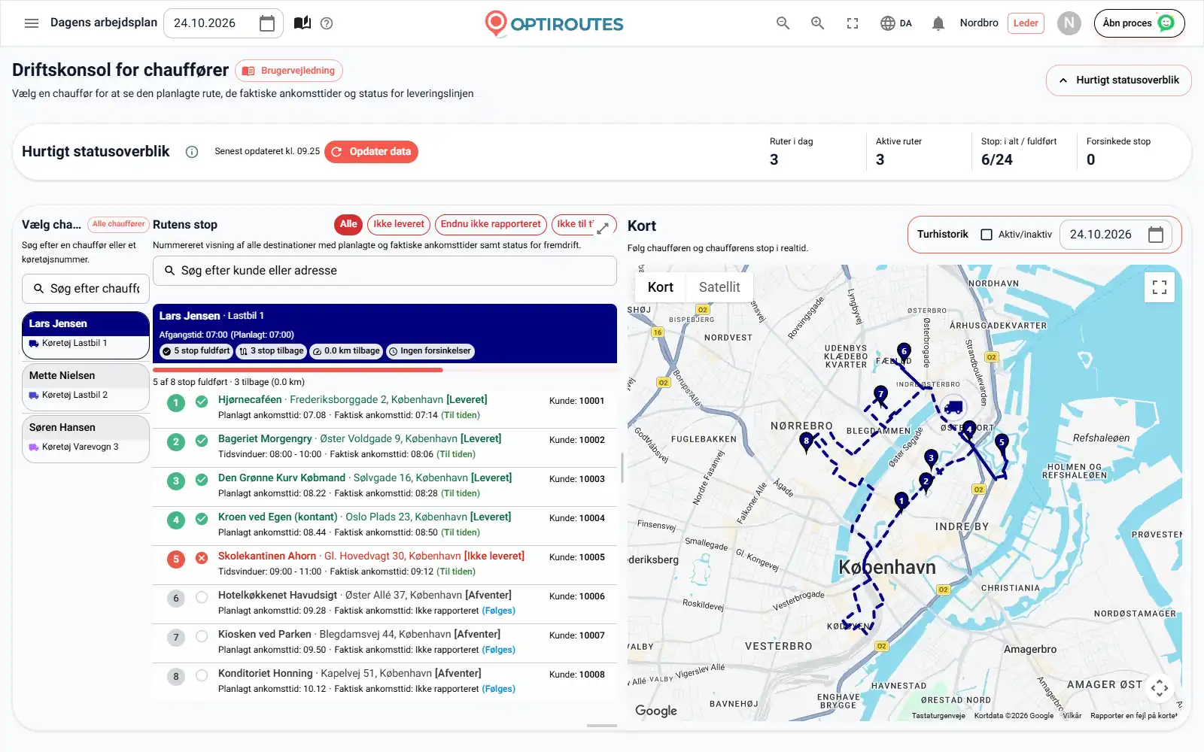
Task: Switch map to Kort view
Action: point(661,287)
